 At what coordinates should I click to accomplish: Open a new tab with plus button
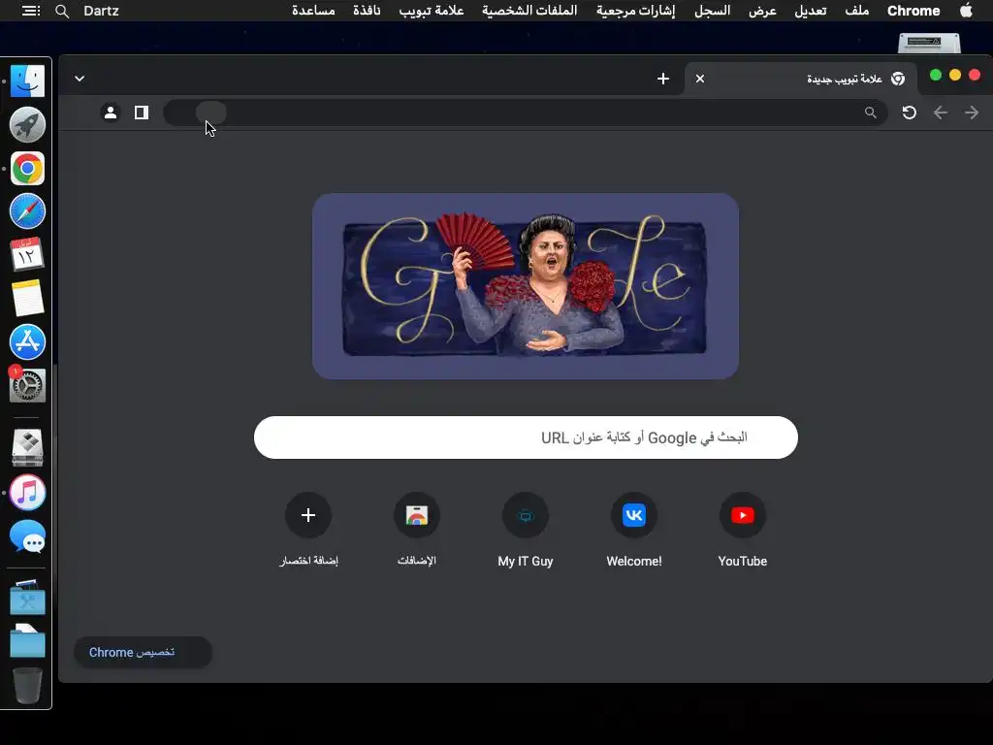coord(663,79)
